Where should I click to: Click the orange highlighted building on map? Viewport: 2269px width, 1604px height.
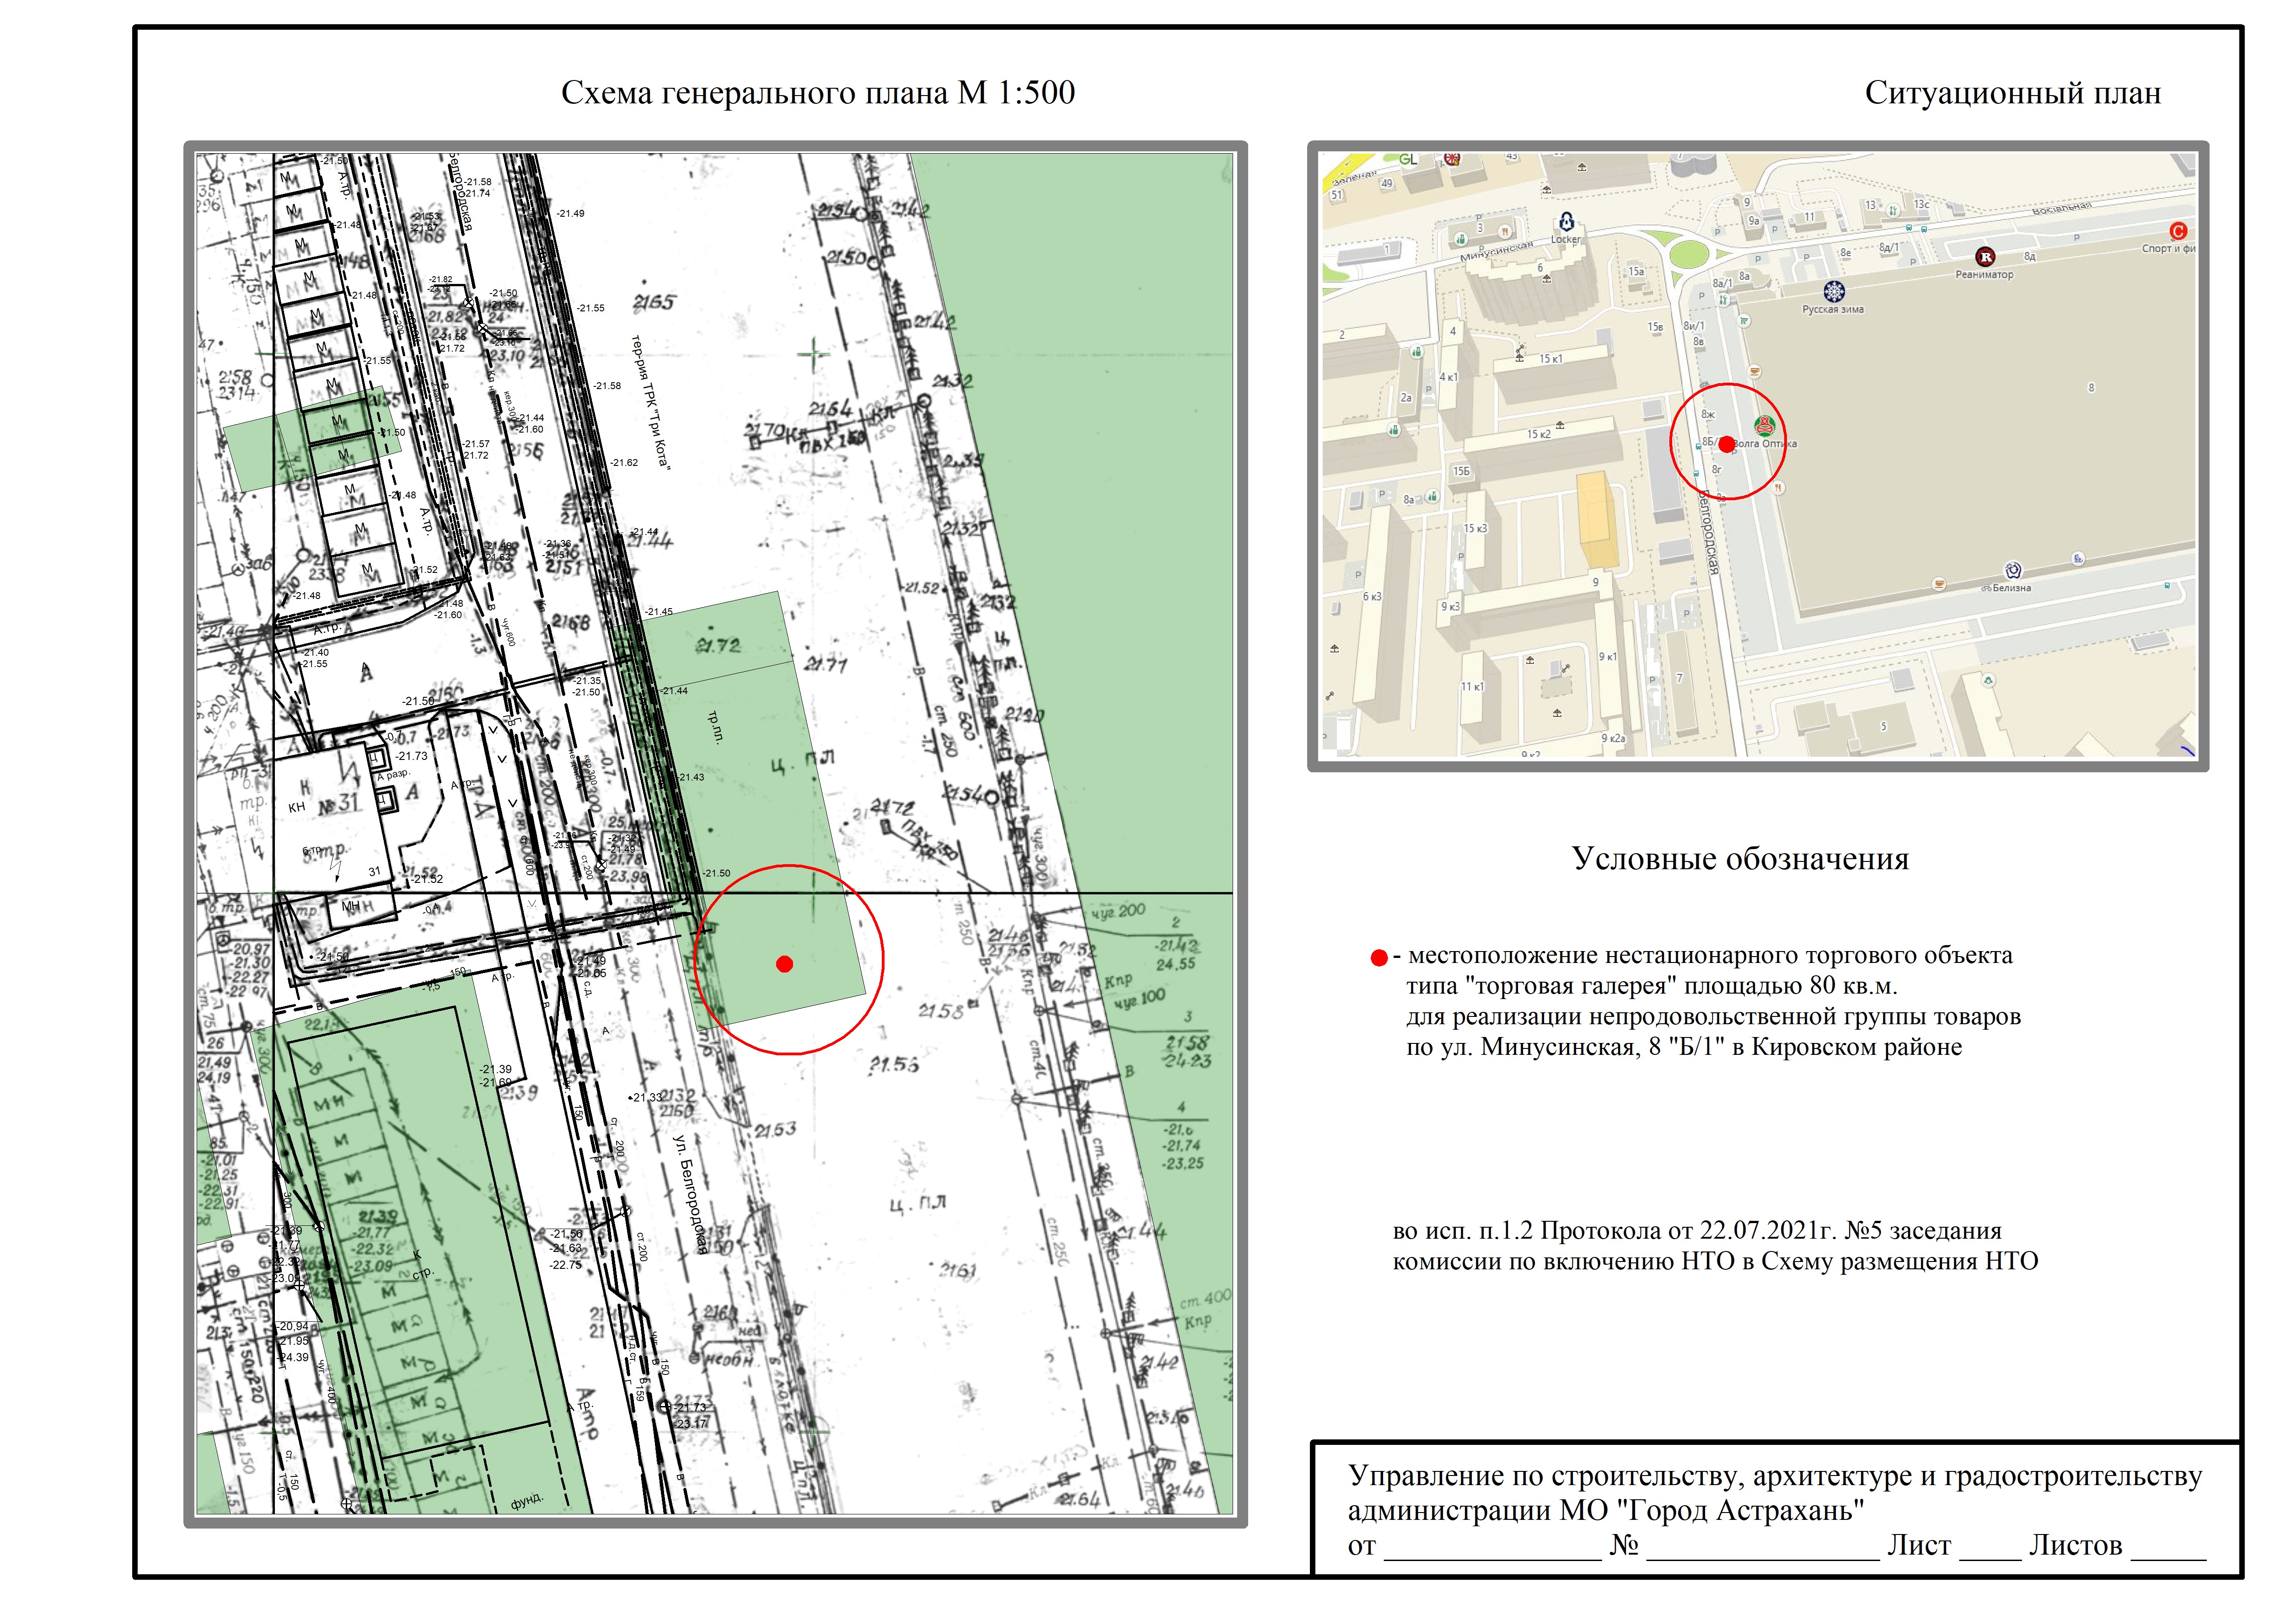click(1596, 519)
